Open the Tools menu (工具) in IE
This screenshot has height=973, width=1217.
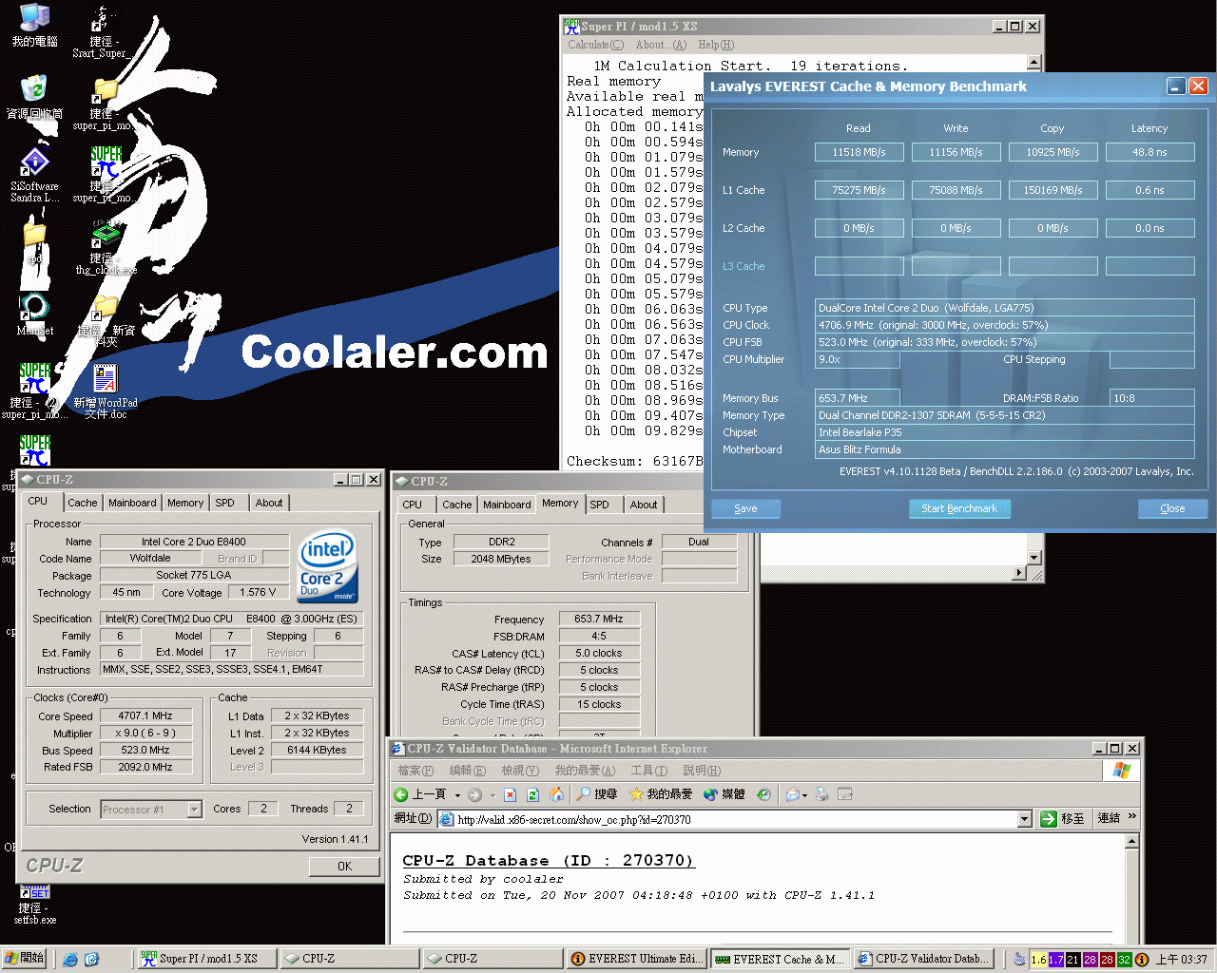click(648, 771)
